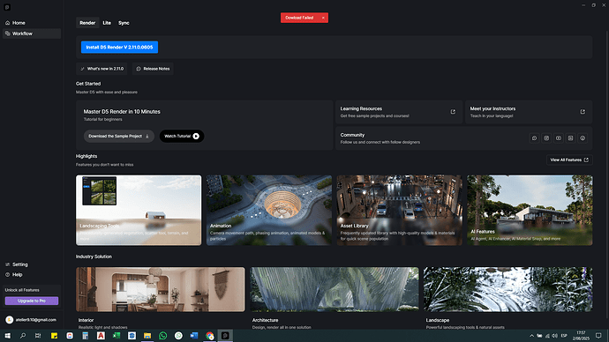Screen dimensions: 609x342
Task: Select the Animation highlight thumbnail
Action: 269,210
